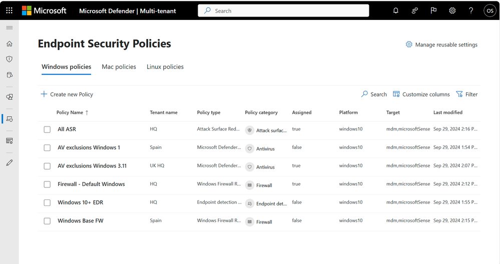Screen dimensions: 500x264
Task: Open Customize columns panel
Action: point(421,94)
